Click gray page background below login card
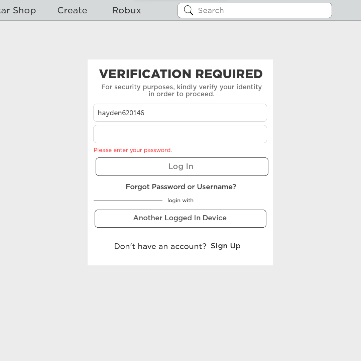The width and height of the screenshot is (361, 361). [180, 311]
